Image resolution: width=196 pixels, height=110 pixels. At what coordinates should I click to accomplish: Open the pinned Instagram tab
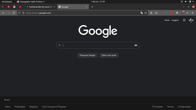point(14,7)
